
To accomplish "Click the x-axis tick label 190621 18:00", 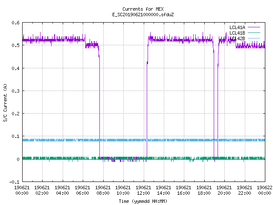I will click(204, 190).
